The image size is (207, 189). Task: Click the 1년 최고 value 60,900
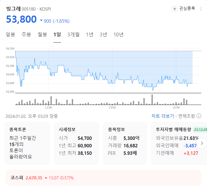[x=85, y=146]
